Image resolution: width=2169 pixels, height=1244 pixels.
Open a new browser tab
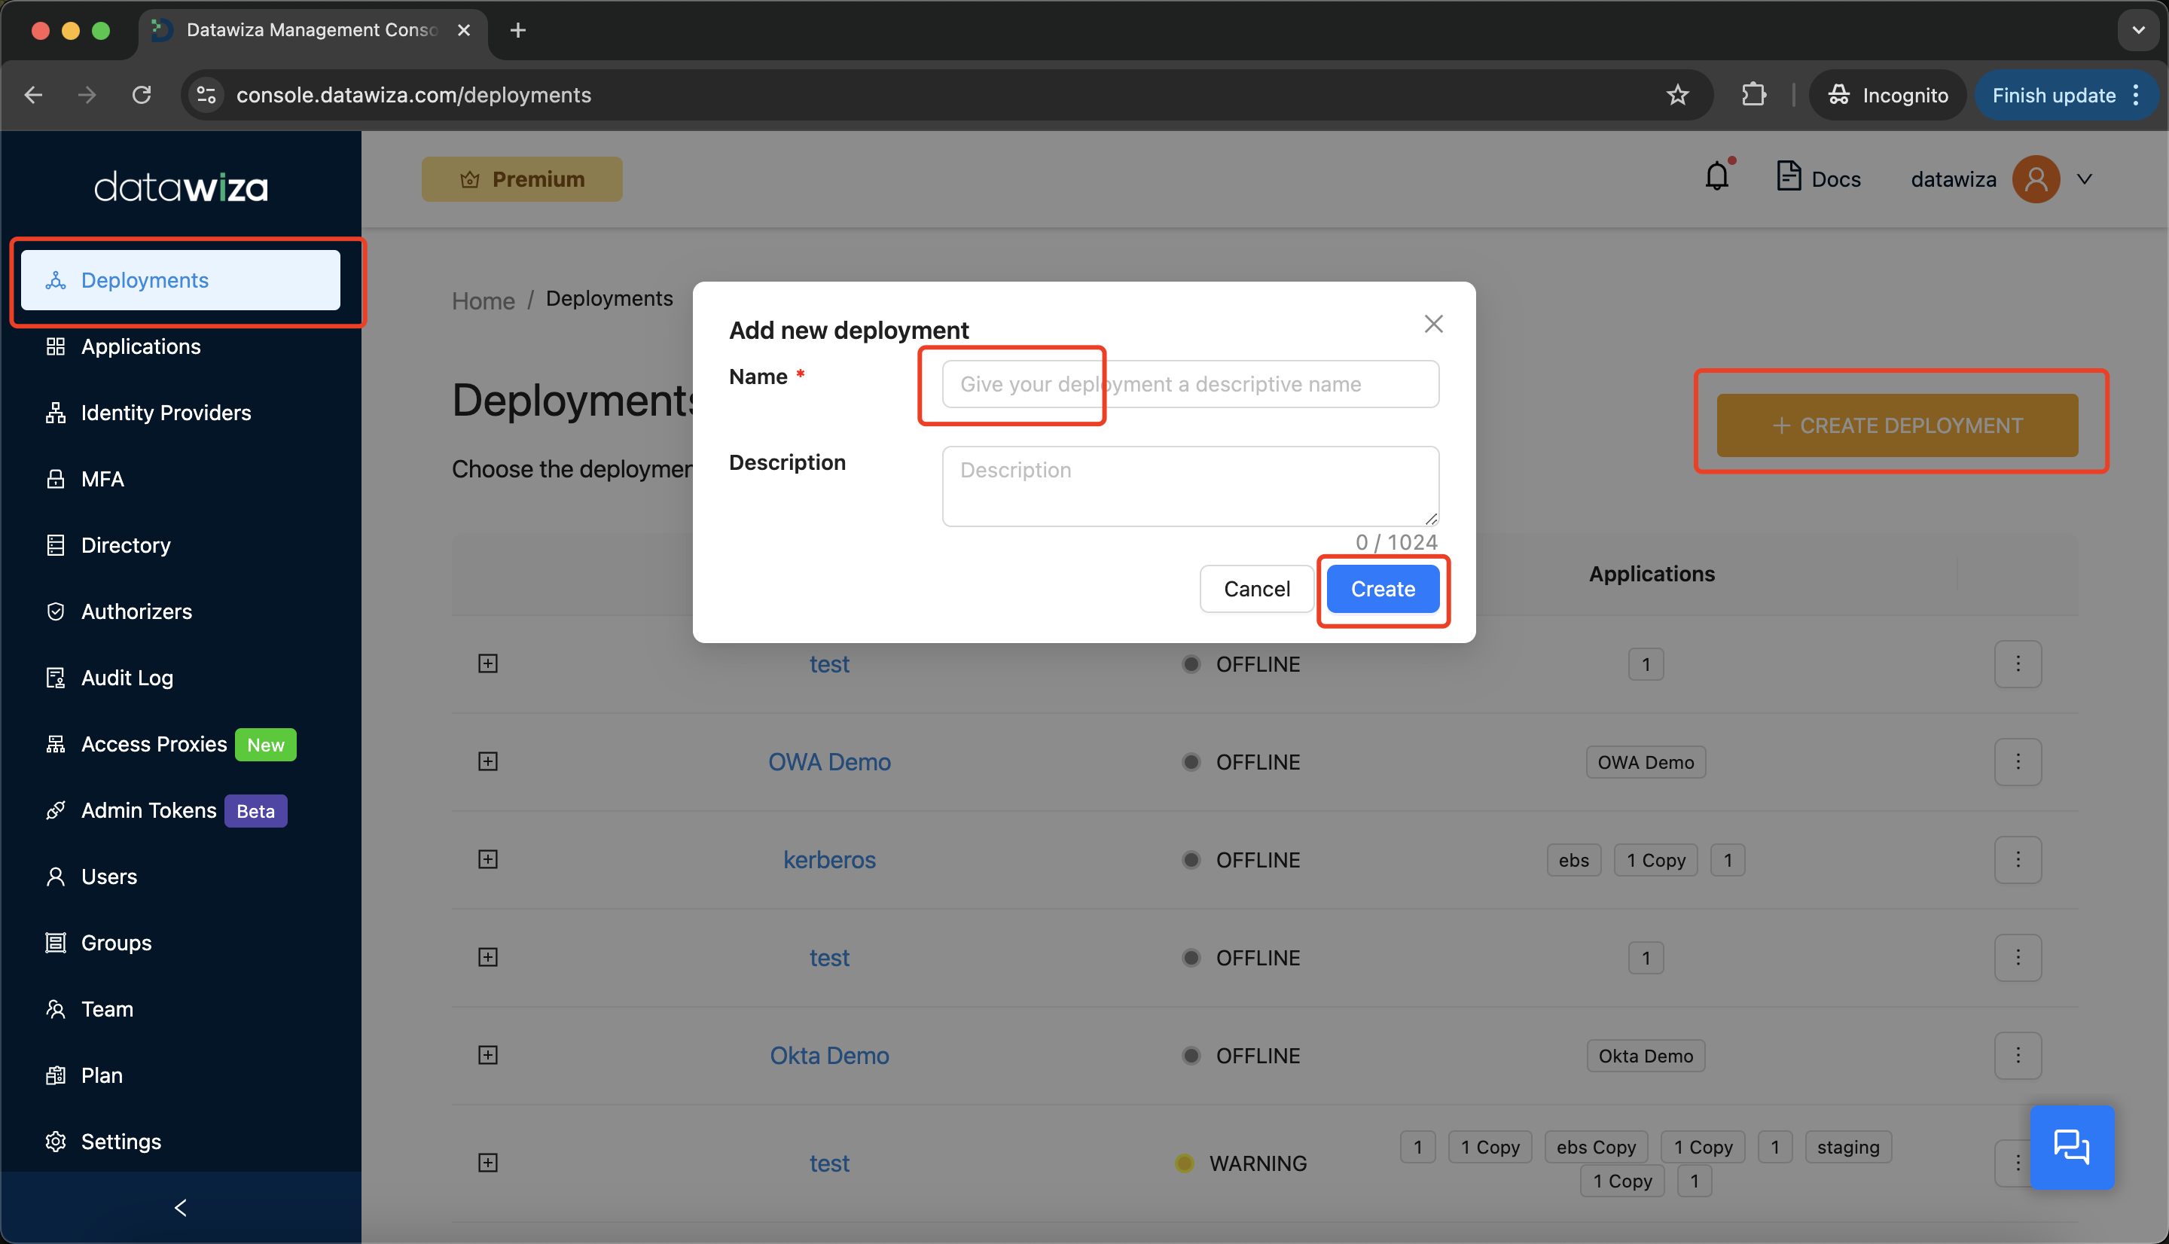517,30
